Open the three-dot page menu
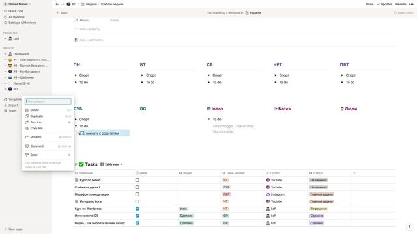The image size is (417, 234). click(x=411, y=5)
